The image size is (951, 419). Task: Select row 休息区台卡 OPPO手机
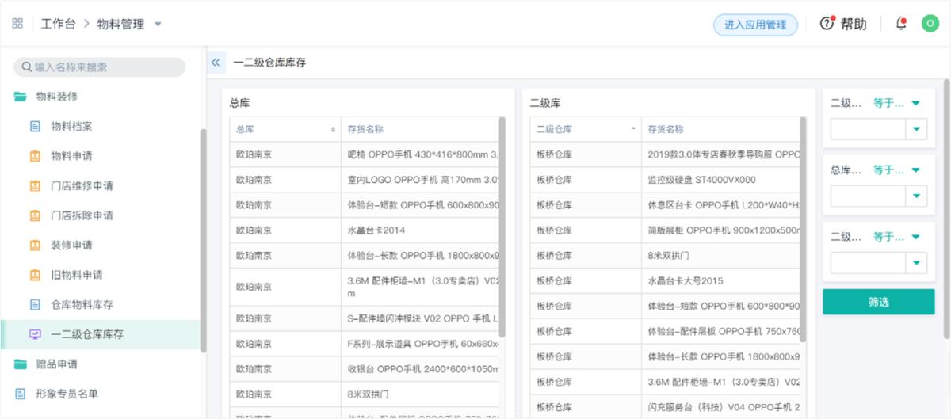coord(665,205)
